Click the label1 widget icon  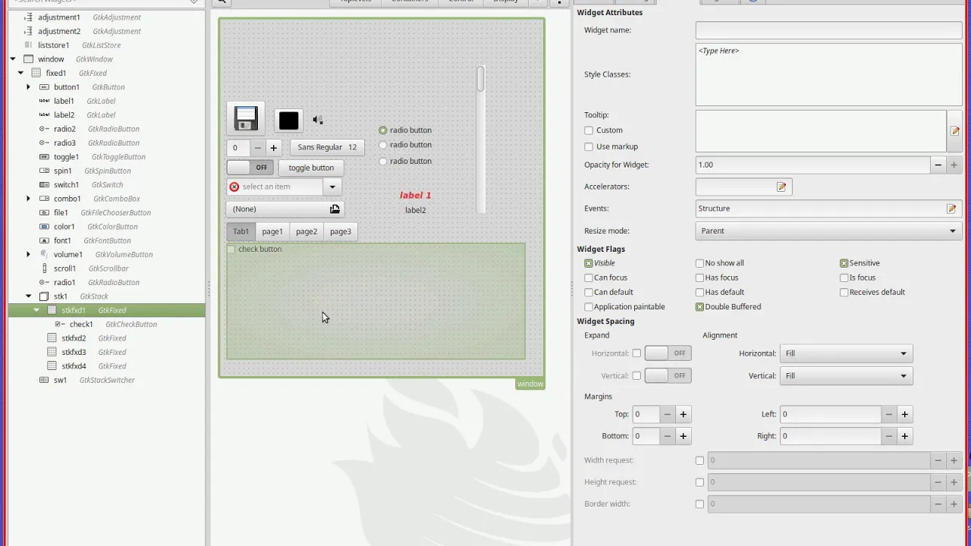[x=44, y=101]
